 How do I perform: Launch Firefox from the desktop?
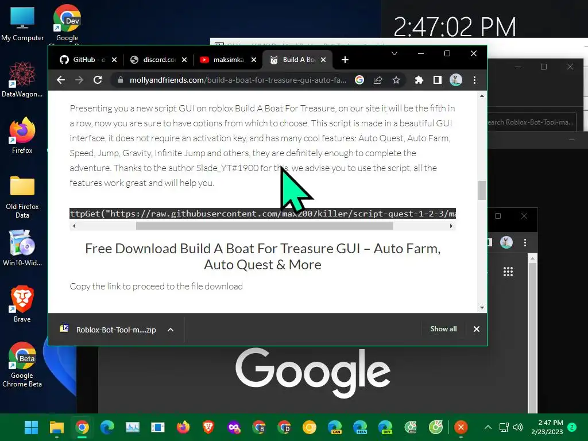tap(22, 136)
